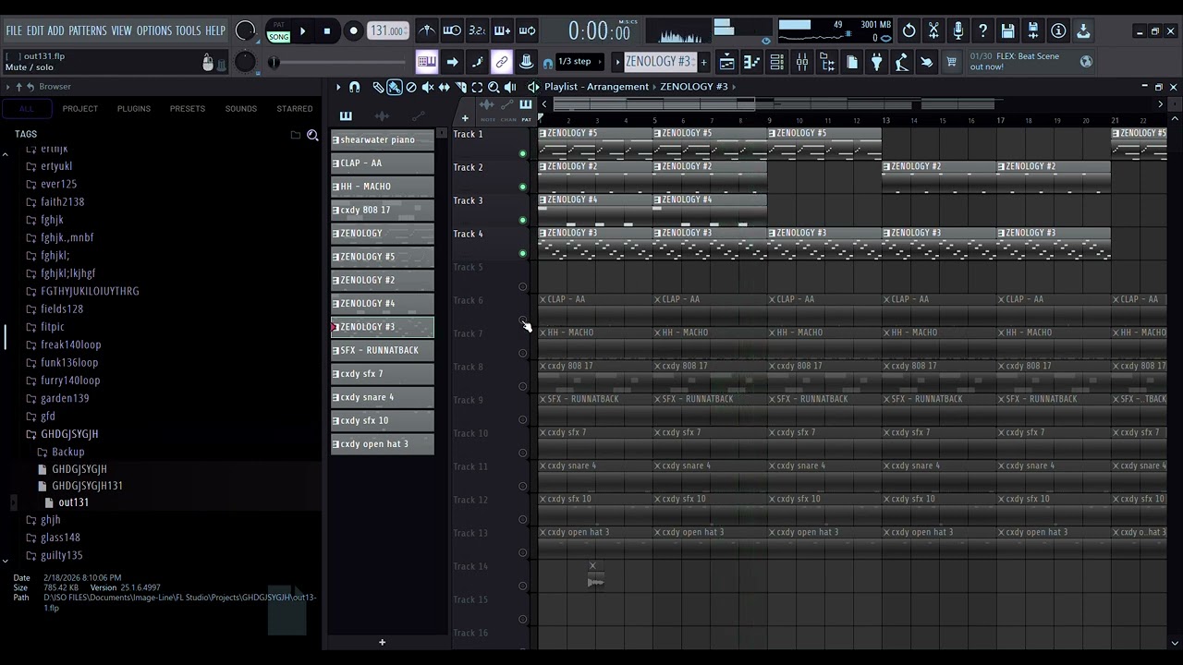Open the out131 project file in browser
The height and width of the screenshot is (665, 1183).
[74, 503]
